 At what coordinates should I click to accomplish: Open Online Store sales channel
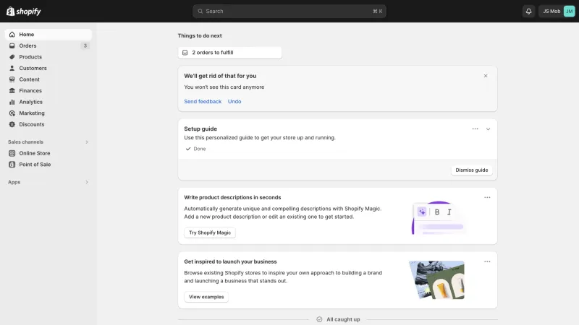coord(48,153)
